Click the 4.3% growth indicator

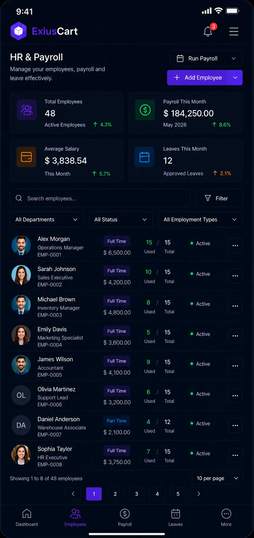tap(102, 125)
